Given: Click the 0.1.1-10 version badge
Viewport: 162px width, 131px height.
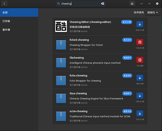Looking at the screenshot, I should (127, 22).
